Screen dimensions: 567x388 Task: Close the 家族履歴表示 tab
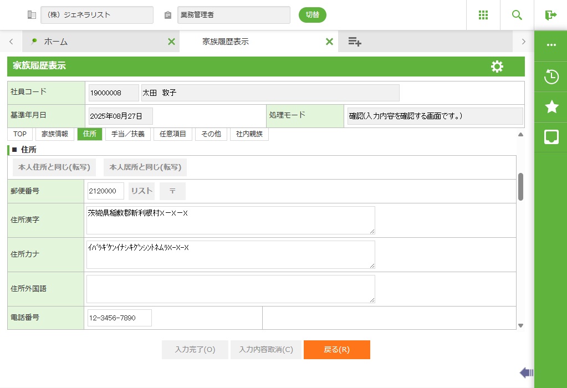[329, 42]
